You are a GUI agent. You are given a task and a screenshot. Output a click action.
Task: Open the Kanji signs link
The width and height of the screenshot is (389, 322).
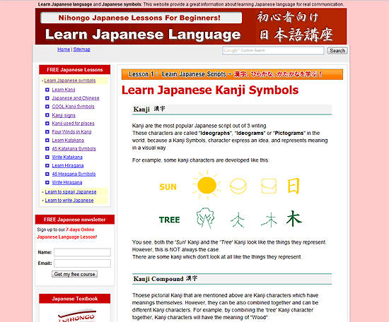64,115
